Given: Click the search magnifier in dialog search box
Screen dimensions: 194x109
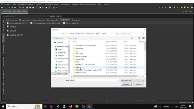Looking at the screenshot, I should tap(143, 34).
